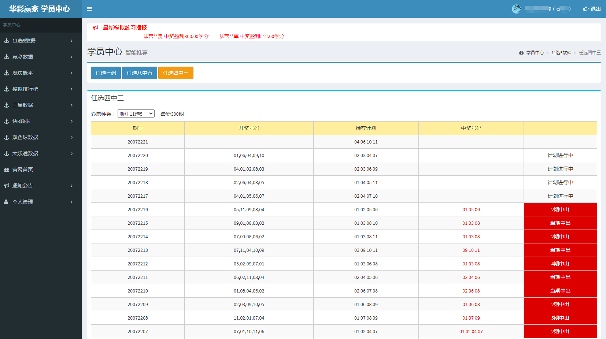
Task: Click the 退出 logout link
Action: [x=592, y=9]
